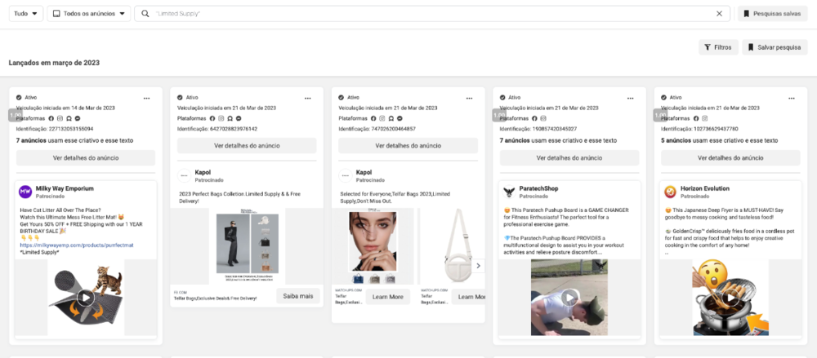Click the Milky Way Emporium MW avatar
Viewport: 817px width, 358px height.
pyautogui.click(x=25, y=192)
